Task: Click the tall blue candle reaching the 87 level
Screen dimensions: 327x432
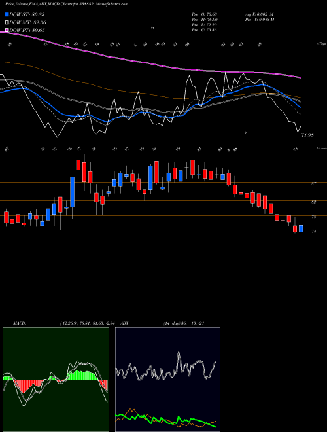Action: coord(73,192)
